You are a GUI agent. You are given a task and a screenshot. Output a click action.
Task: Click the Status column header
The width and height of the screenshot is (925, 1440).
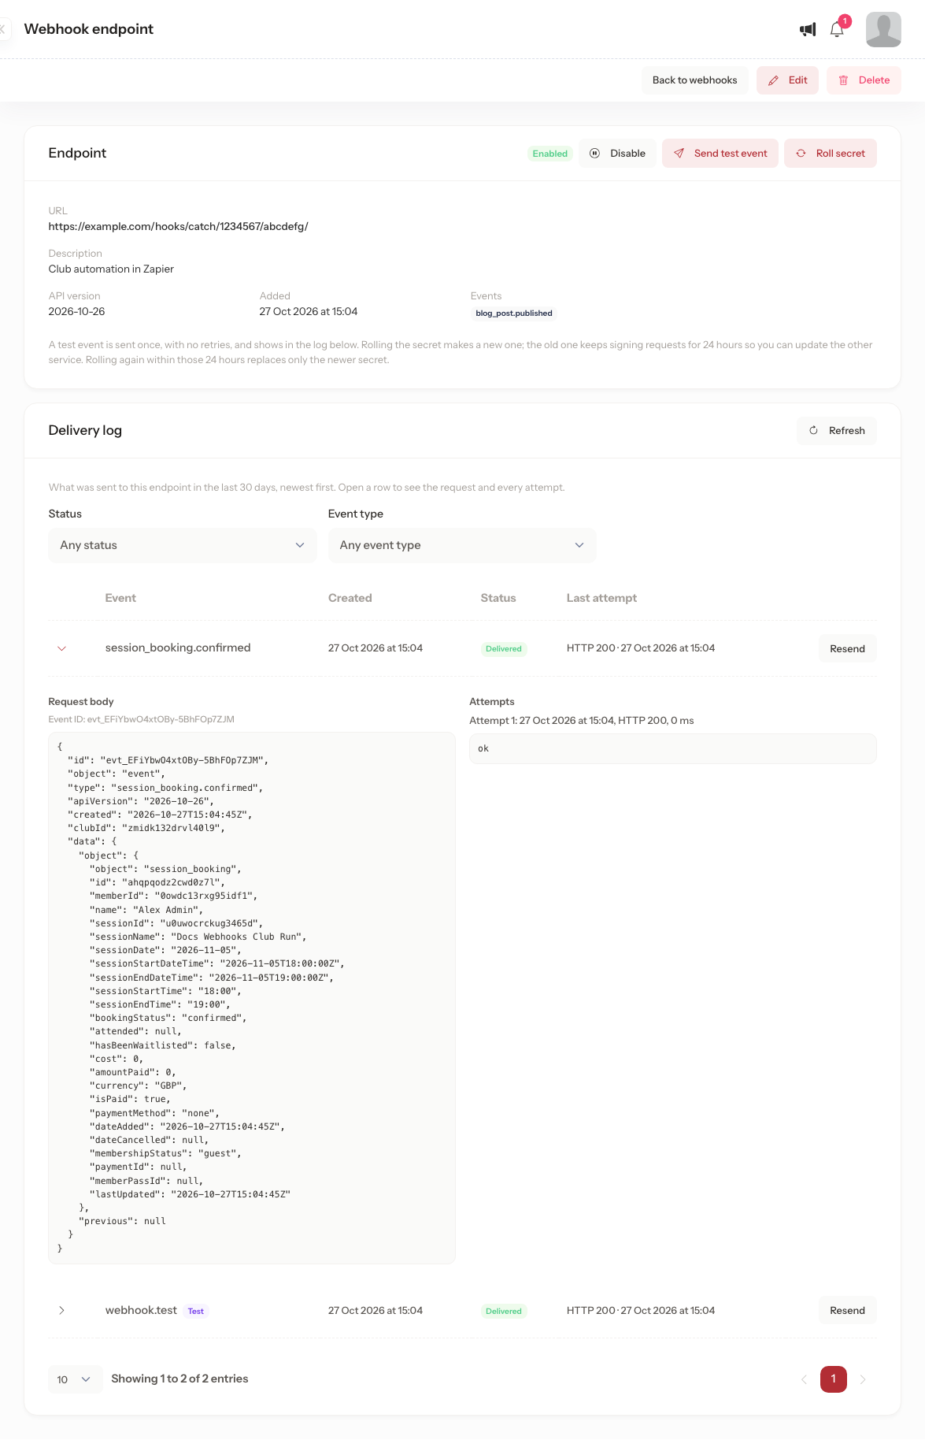[498, 599]
